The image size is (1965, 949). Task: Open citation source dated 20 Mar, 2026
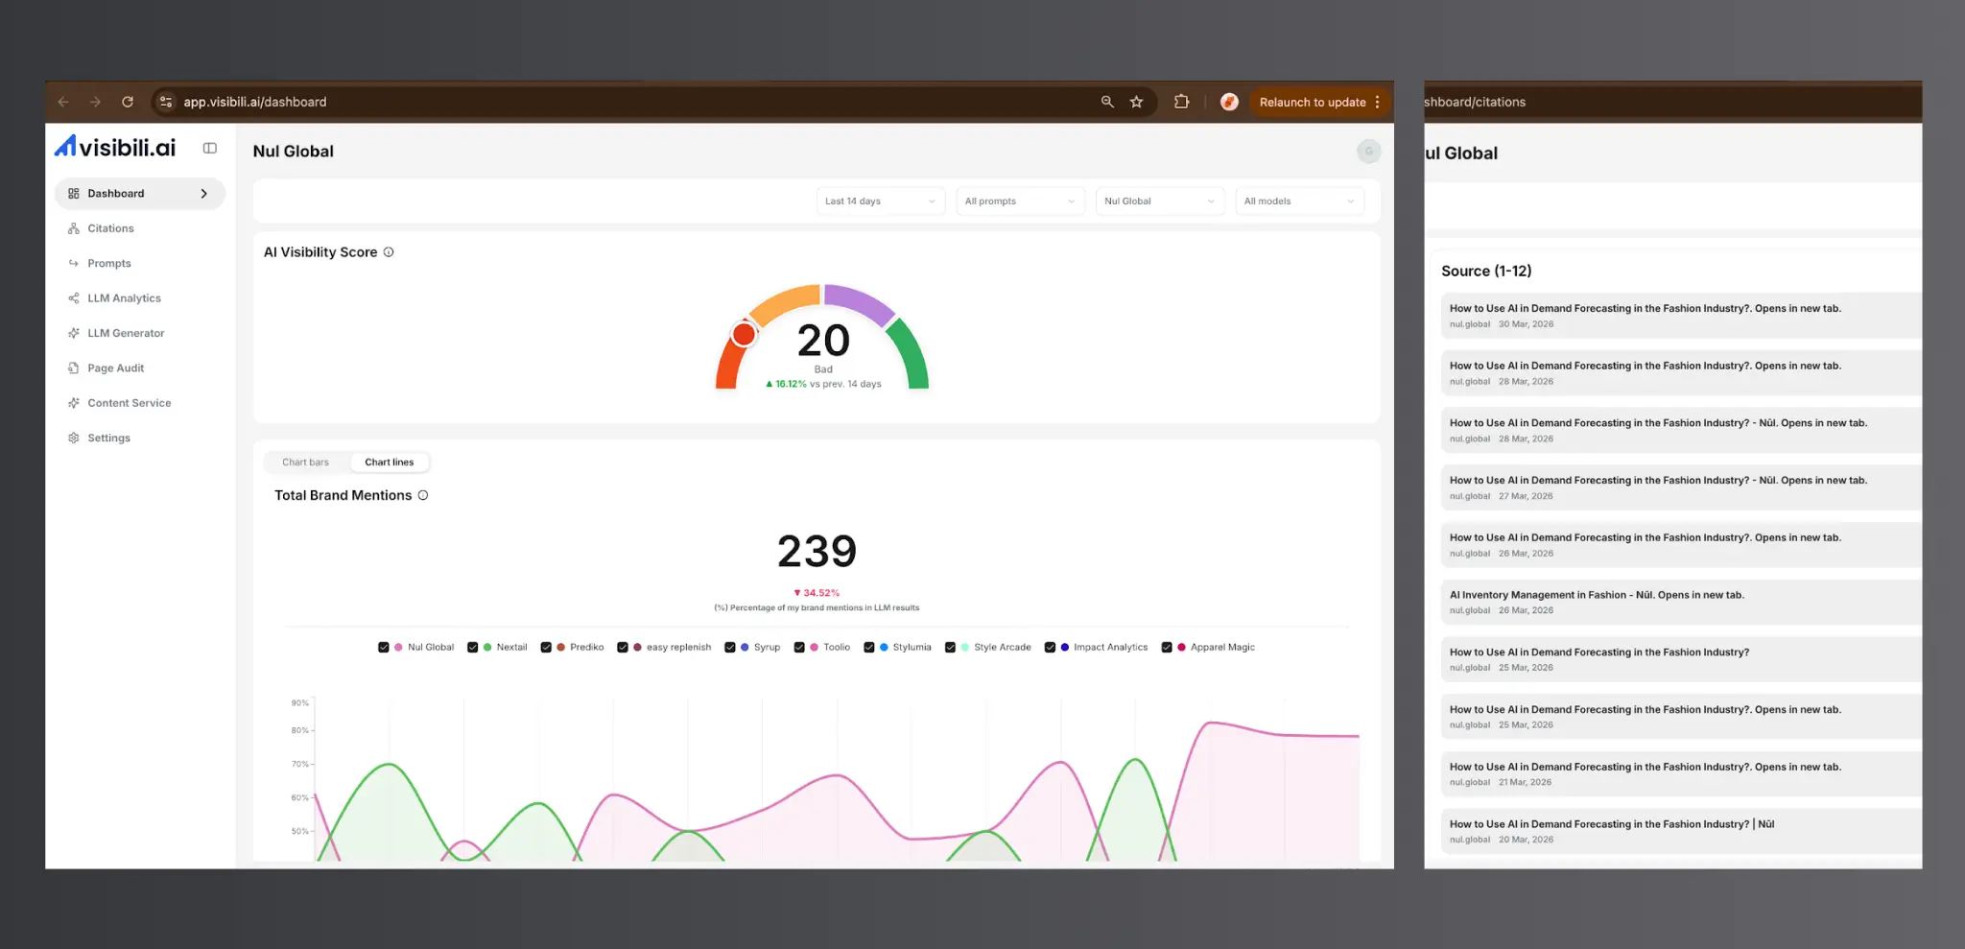coord(1681,831)
